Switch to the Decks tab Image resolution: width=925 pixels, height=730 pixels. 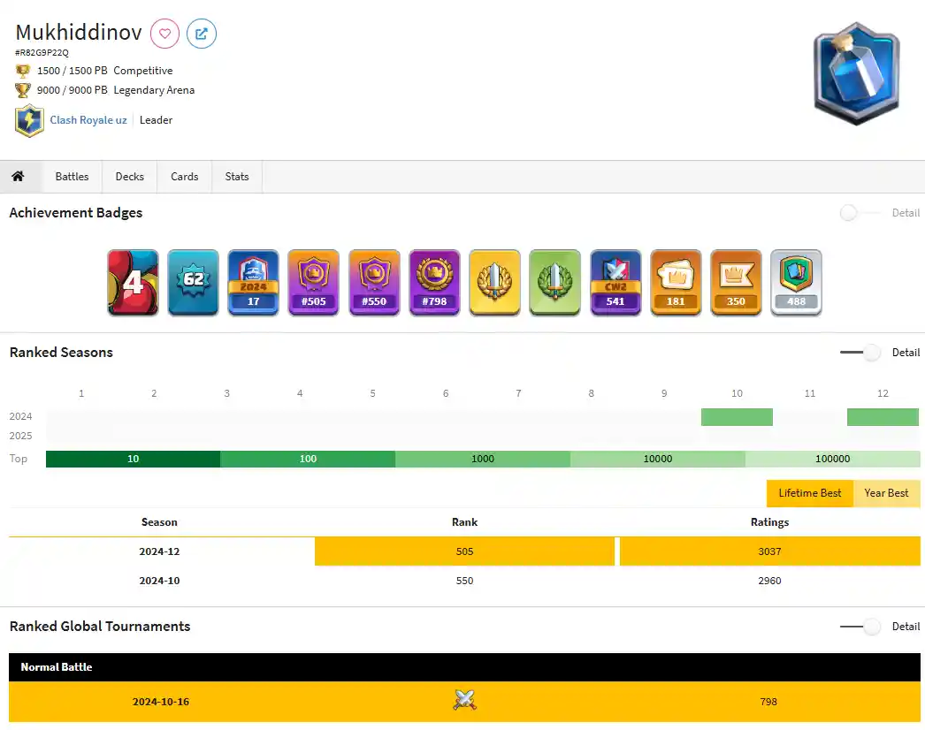129,177
